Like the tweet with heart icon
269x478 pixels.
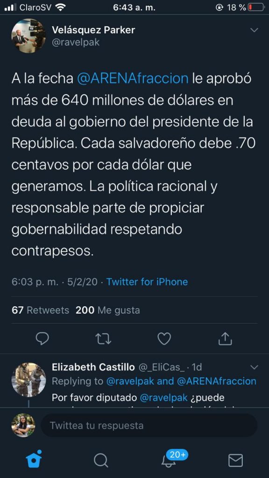tap(164, 339)
